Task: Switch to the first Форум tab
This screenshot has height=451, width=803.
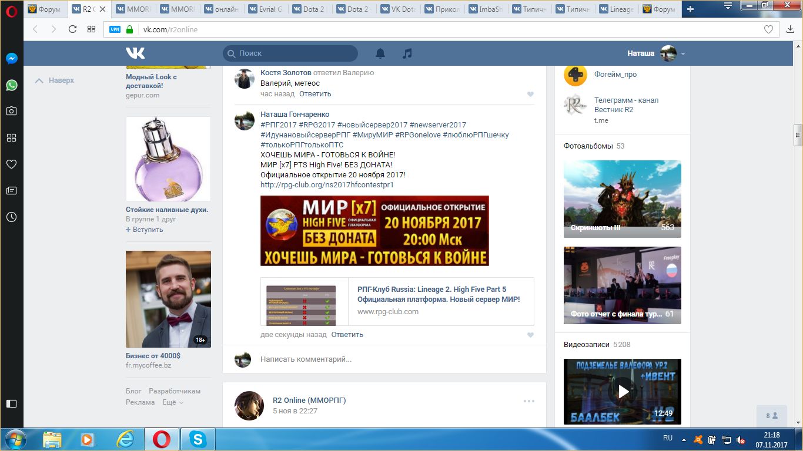Action: pyautogui.click(x=45, y=9)
